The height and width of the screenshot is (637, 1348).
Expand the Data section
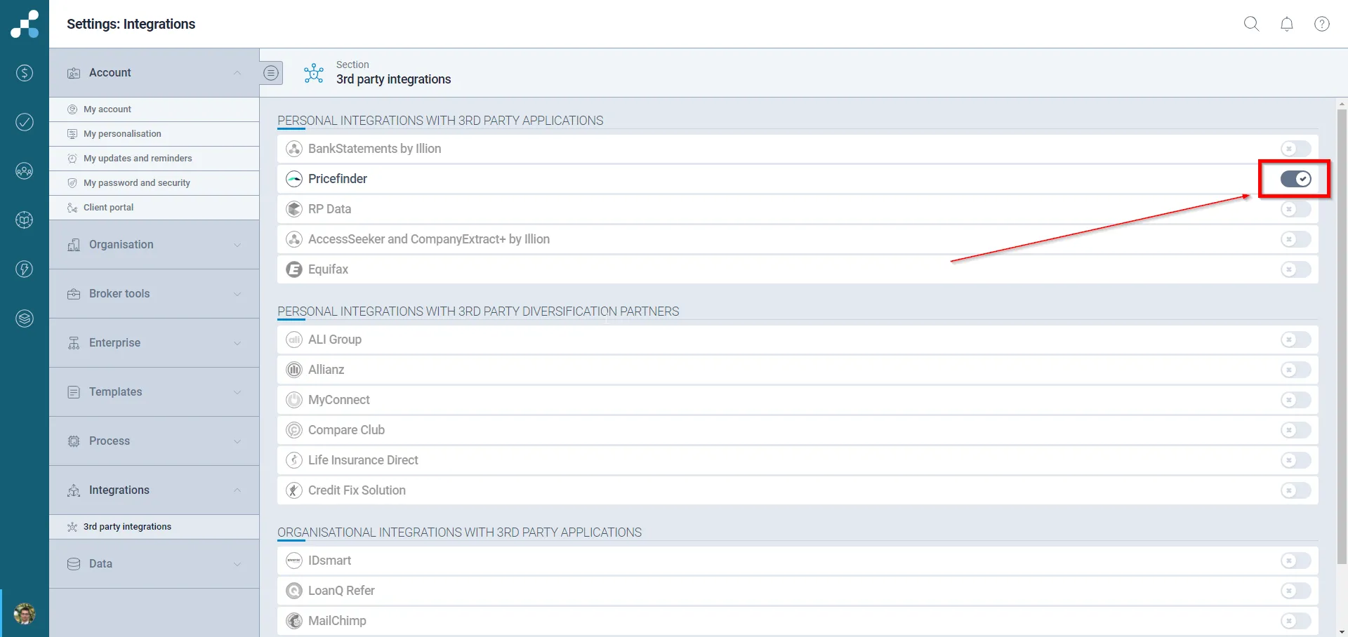tap(154, 564)
